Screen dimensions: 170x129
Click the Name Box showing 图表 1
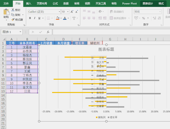pyautogui.click(x=12, y=32)
